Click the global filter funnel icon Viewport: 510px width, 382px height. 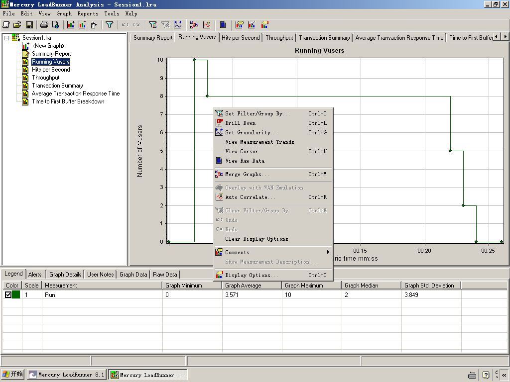click(x=109, y=25)
